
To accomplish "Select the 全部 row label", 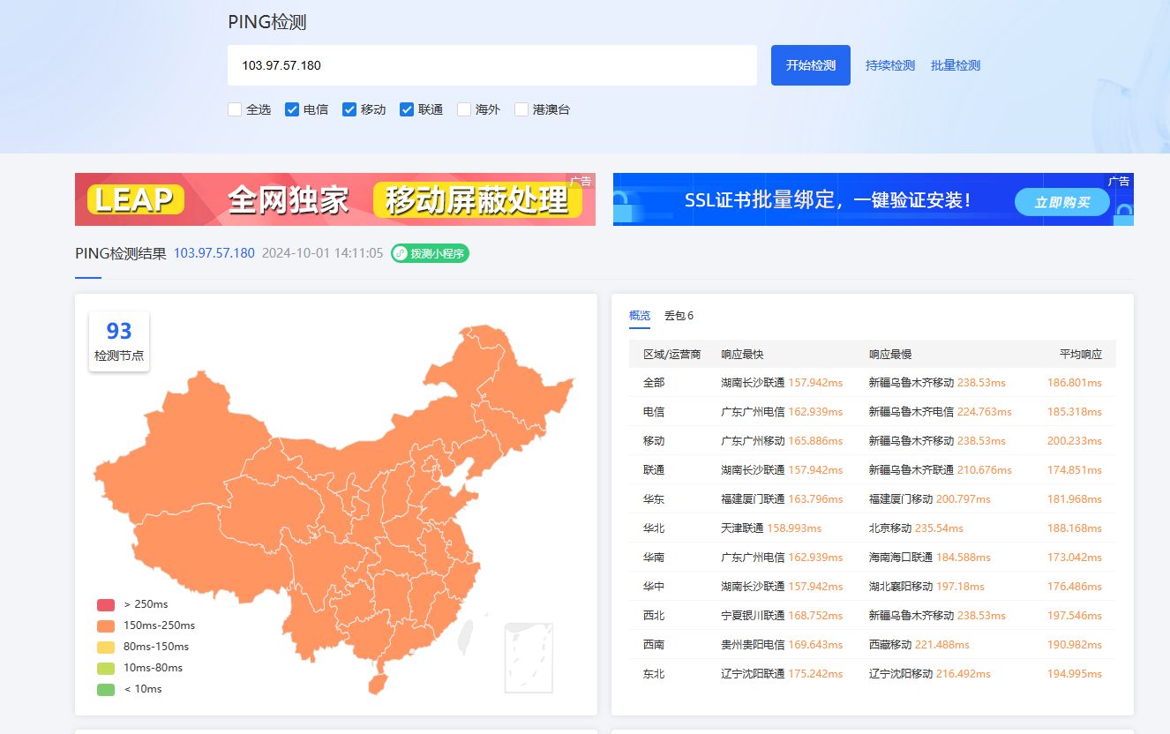I will pos(654,383).
